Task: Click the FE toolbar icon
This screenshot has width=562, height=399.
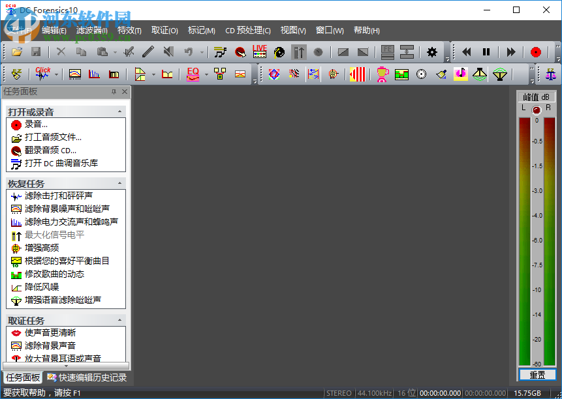Action: [388, 52]
